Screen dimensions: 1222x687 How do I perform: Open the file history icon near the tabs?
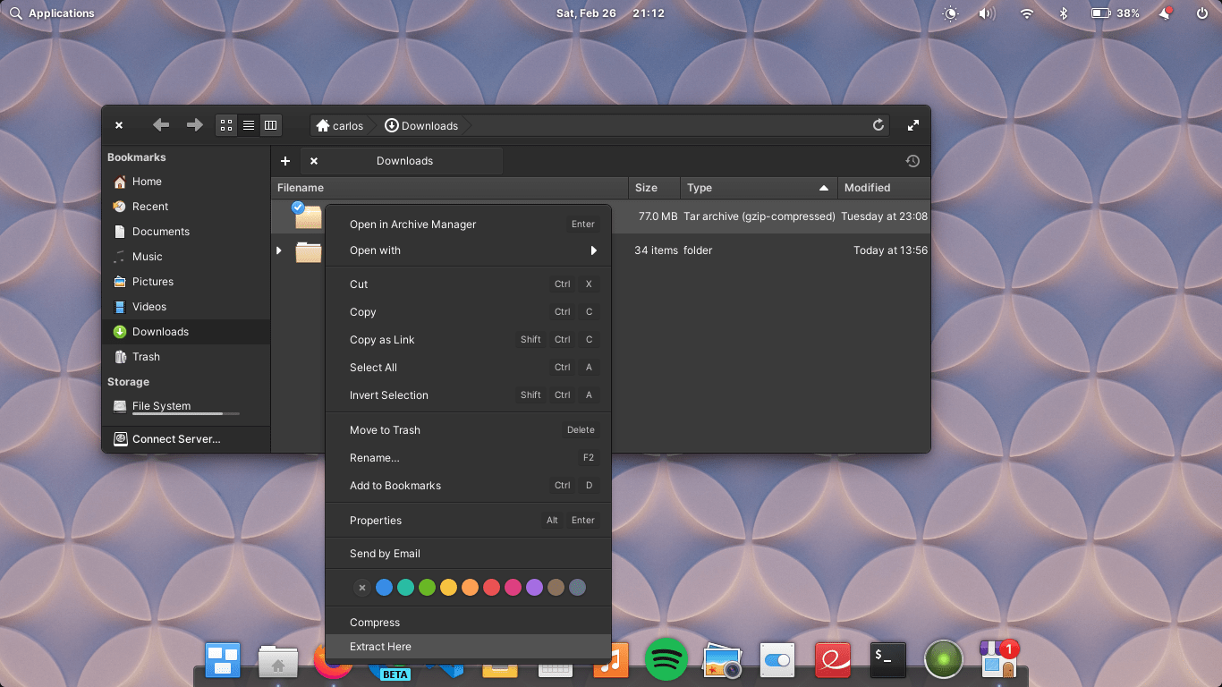[912, 160]
